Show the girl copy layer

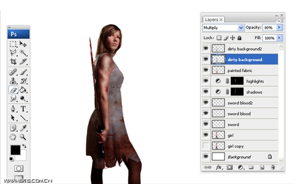pos(206,146)
